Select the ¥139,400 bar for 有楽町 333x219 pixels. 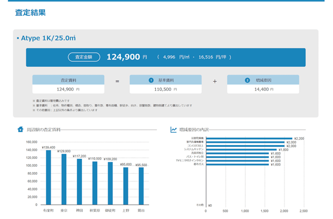coord(49,178)
